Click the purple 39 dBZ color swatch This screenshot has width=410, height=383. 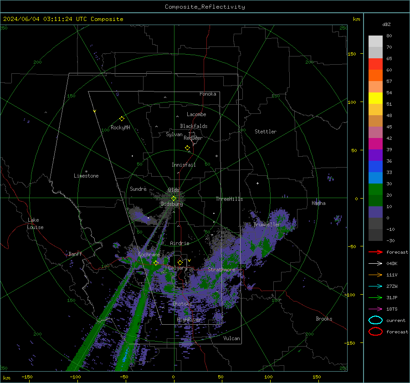pyautogui.click(x=375, y=155)
